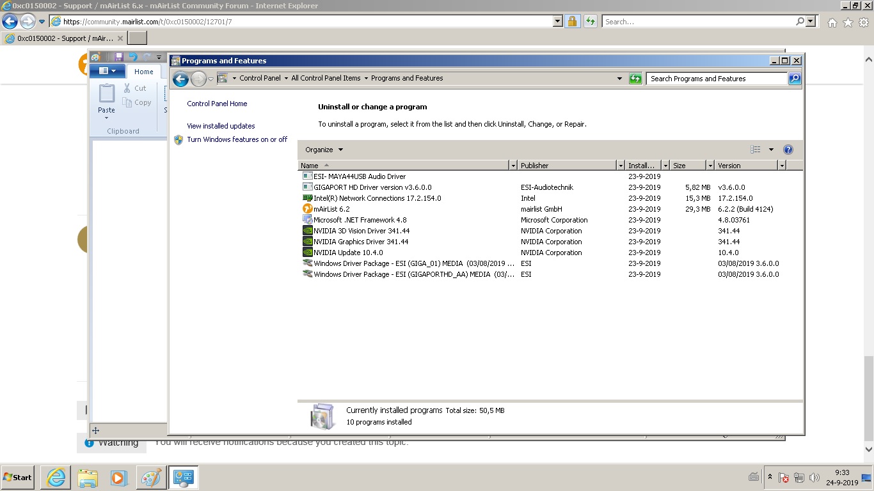Click the mAirList 6.2 program icon

[x=308, y=209]
